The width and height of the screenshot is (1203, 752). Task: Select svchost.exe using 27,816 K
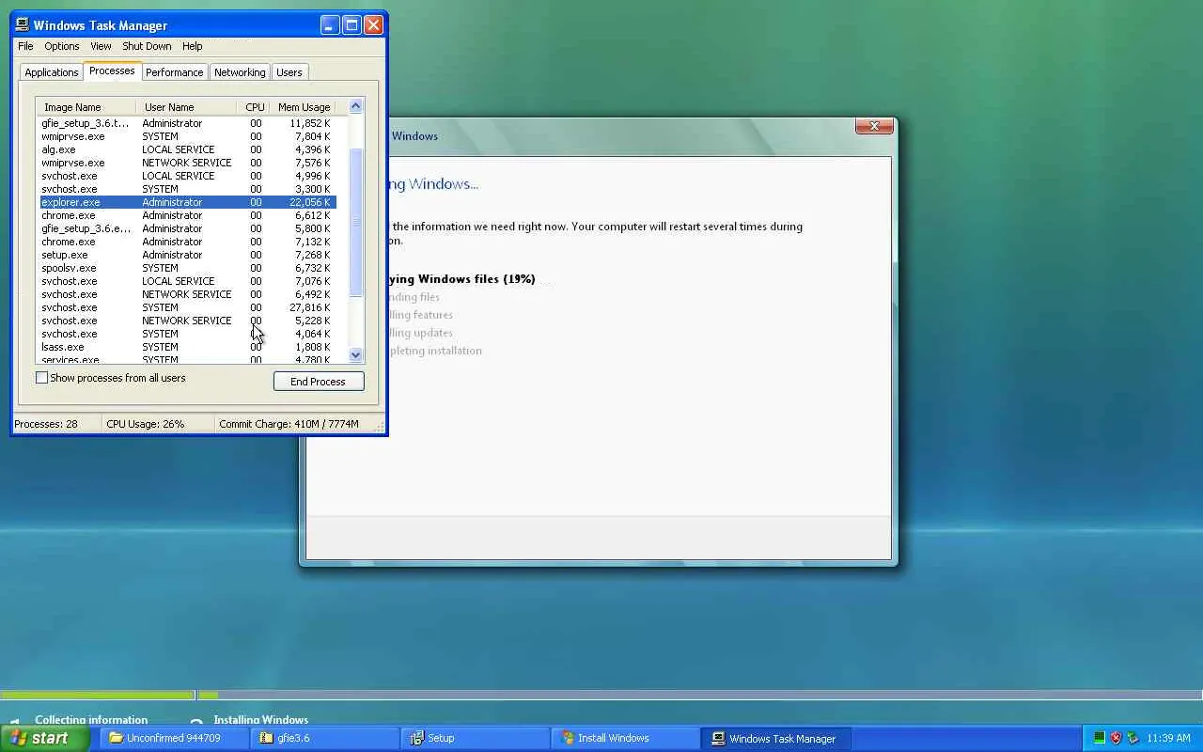186,307
